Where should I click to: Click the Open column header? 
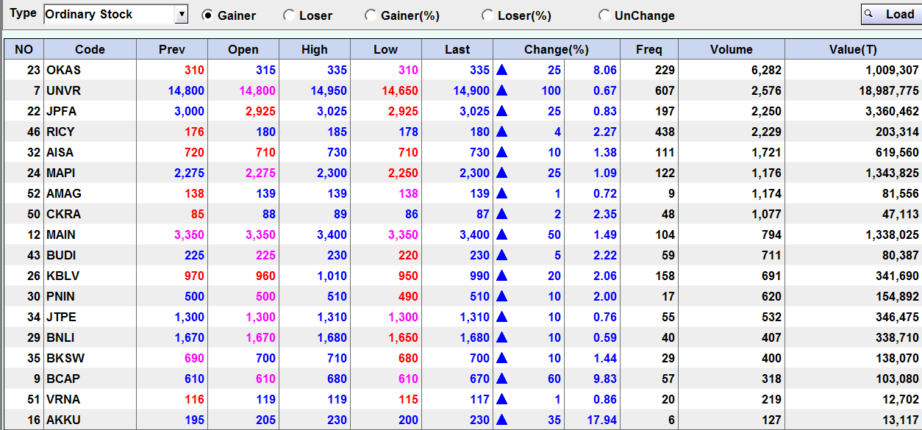pos(243,49)
